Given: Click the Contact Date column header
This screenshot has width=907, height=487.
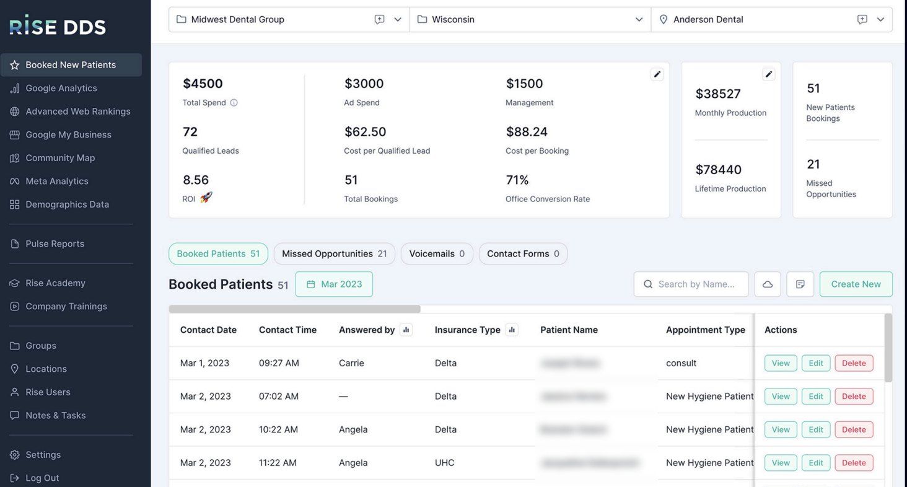Looking at the screenshot, I should [208, 330].
